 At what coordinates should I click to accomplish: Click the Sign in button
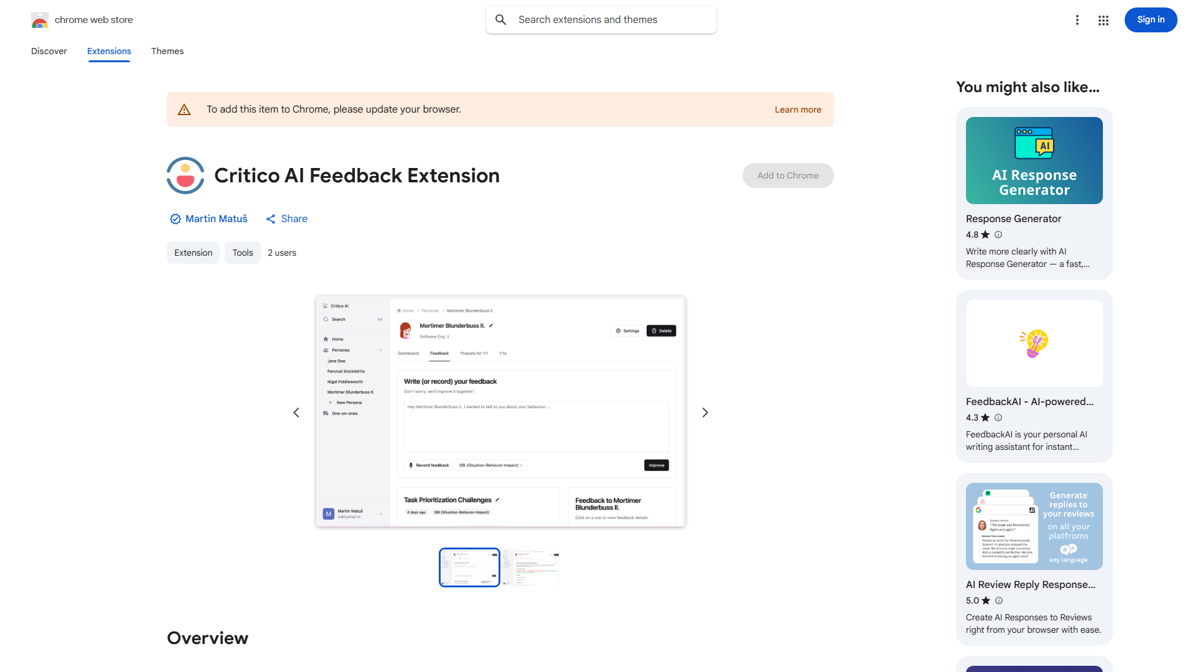[1150, 19]
